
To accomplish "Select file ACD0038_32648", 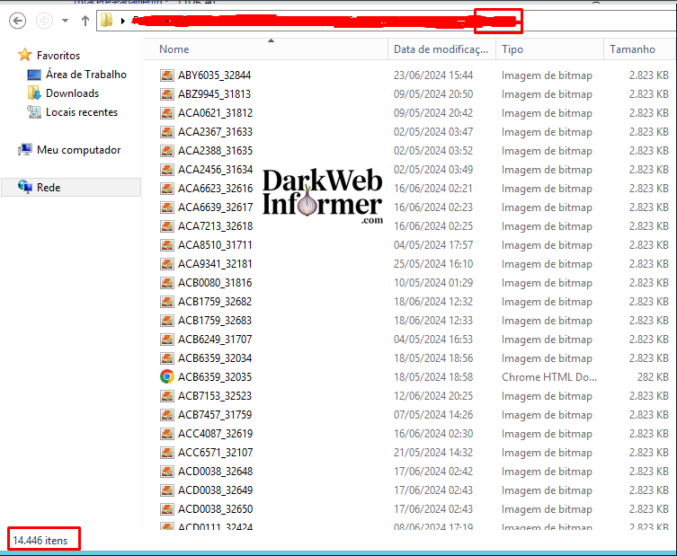I will [x=216, y=472].
